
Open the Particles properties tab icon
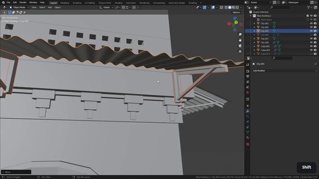[x=248, y=116]
